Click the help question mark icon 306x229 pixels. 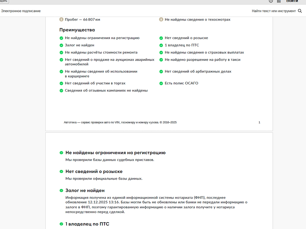point(271,1)
